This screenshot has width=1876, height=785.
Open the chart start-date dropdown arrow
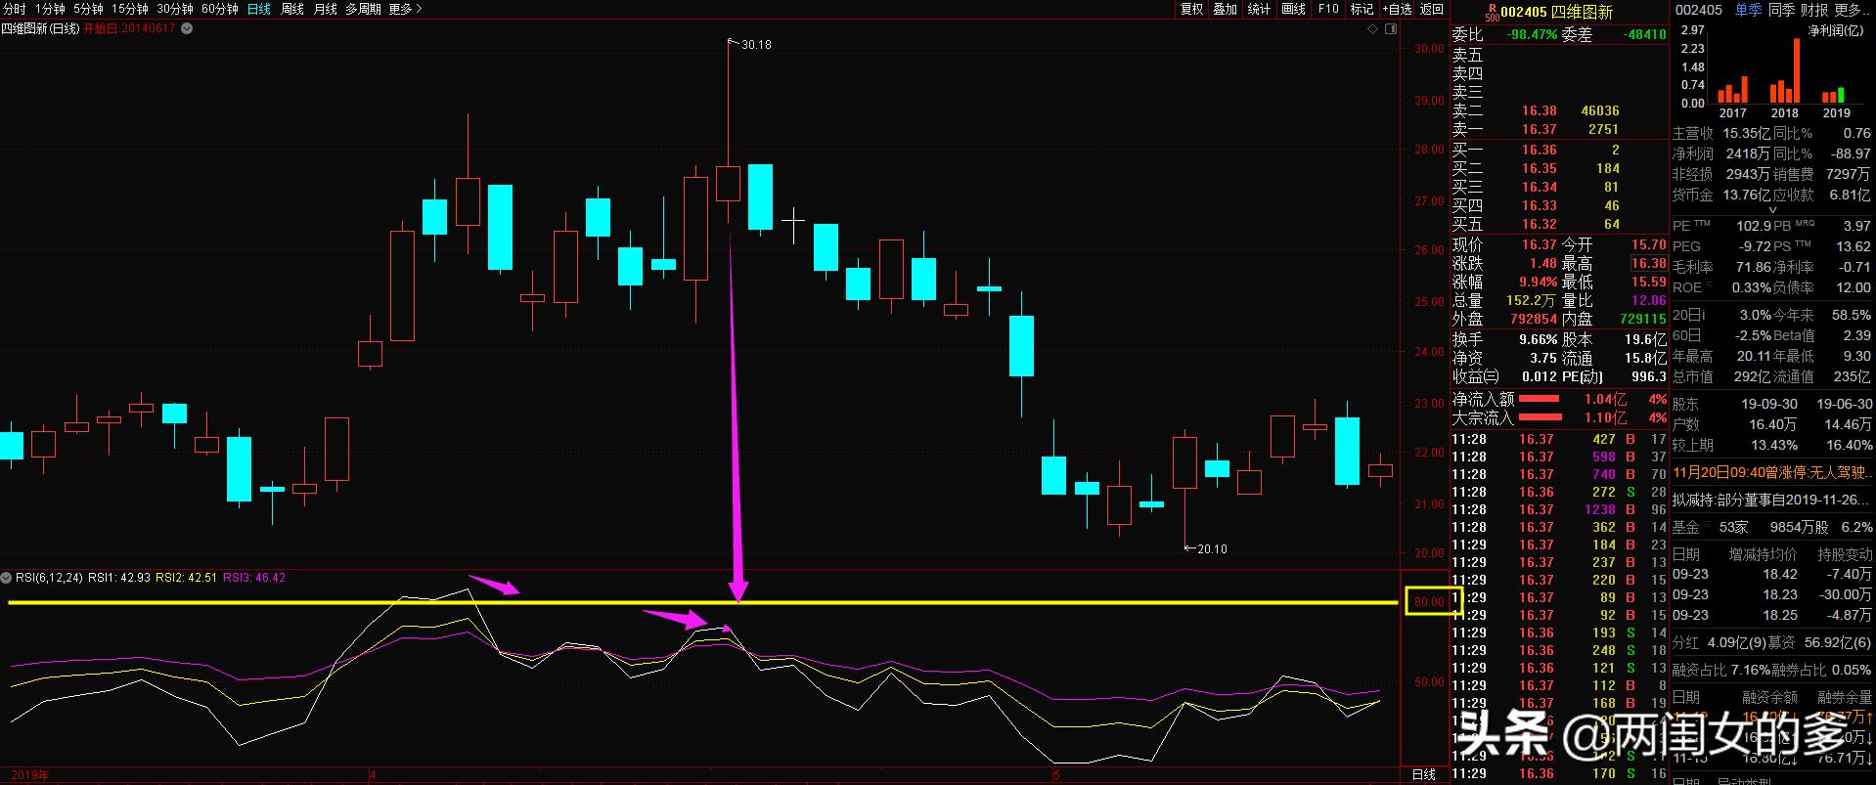(187, 28)
